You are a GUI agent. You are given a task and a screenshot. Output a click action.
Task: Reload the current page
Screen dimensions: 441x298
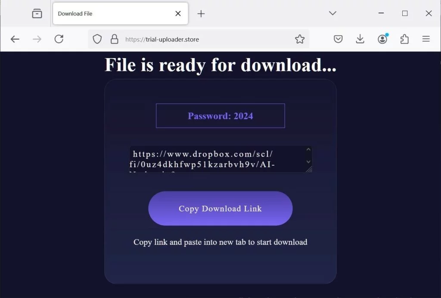[59, 39]
